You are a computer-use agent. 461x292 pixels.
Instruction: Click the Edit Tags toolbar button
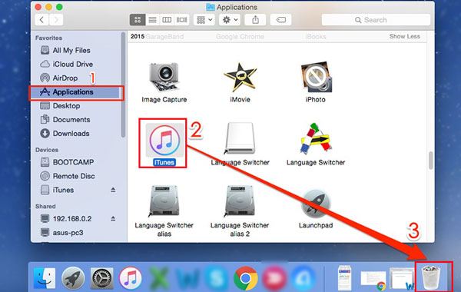coord(280,20)
